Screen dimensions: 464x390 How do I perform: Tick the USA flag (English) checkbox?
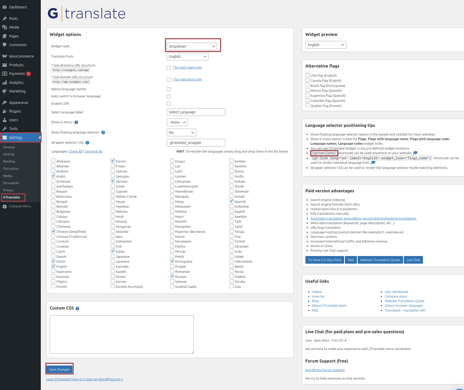(307, 75)
